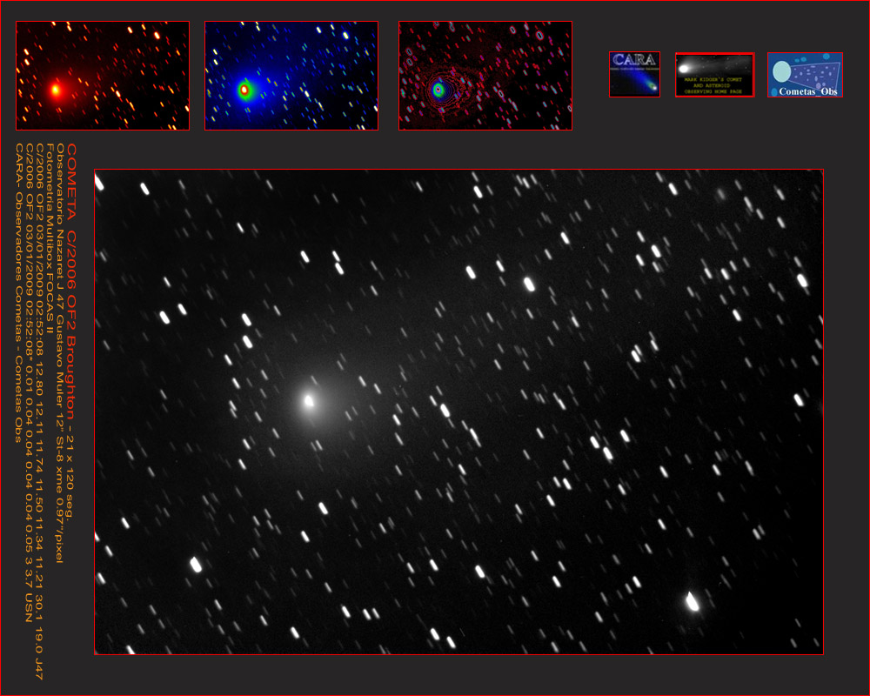Click the brightest star at the main image's lower right
Image resolution: width=870 pixels, height=696 pixels.
click(693, 601)
